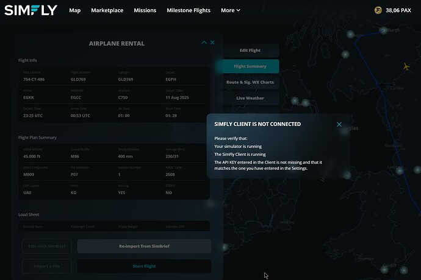
Task: Show Live Weather tab
Action: pos(250,98)
